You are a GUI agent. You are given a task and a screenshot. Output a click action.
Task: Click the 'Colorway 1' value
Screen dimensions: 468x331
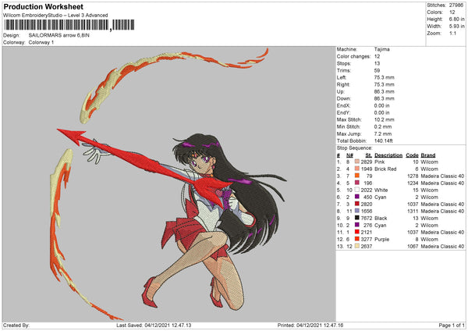(x=41, y=42)
